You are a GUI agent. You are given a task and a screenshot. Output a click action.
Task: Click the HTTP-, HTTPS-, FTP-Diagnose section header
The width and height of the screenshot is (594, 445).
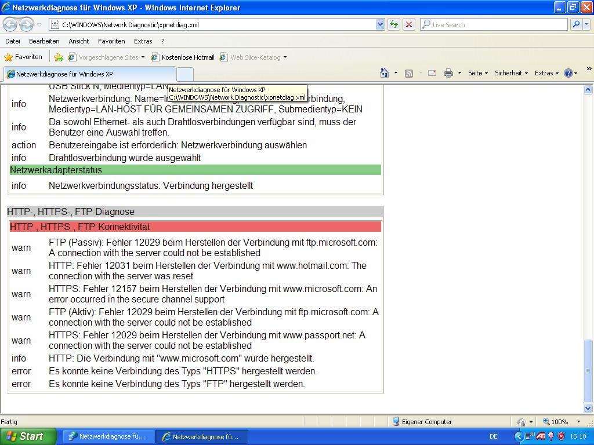195,211
